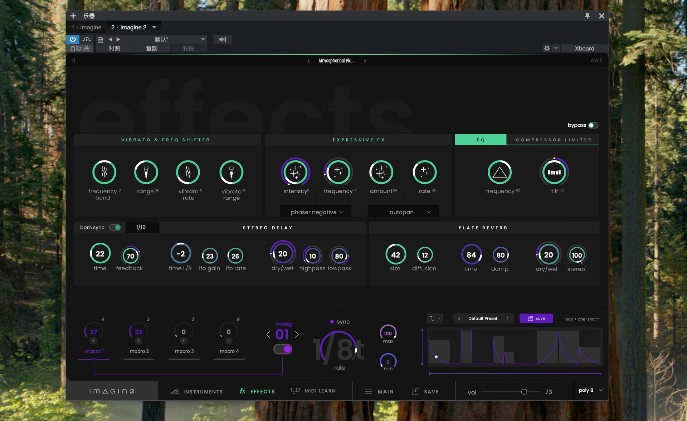Click the save preset button
This screenshot has height=421, width=687.
pyautogui.click(x=536, y=318)
